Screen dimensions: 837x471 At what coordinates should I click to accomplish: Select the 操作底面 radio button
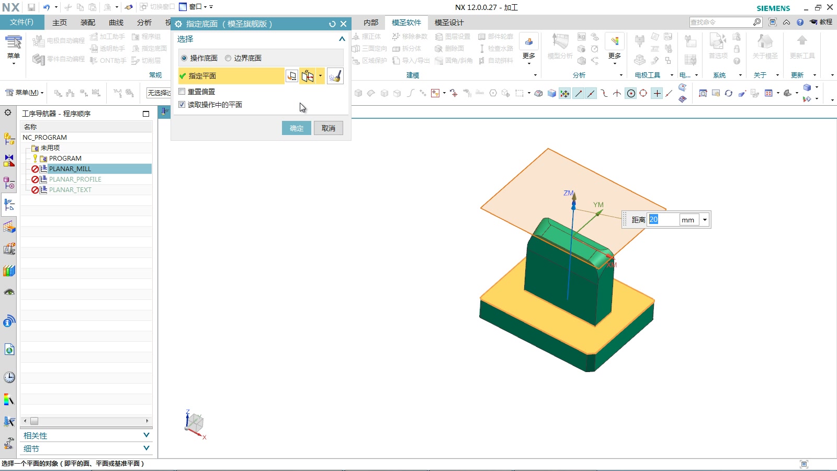click(184, 58)
